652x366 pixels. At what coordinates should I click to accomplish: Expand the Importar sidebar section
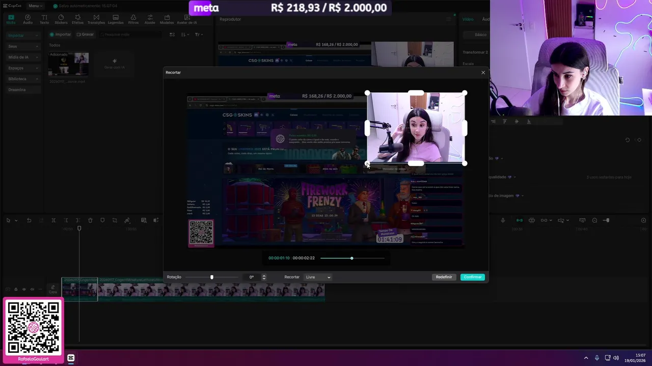pos(23,36)
